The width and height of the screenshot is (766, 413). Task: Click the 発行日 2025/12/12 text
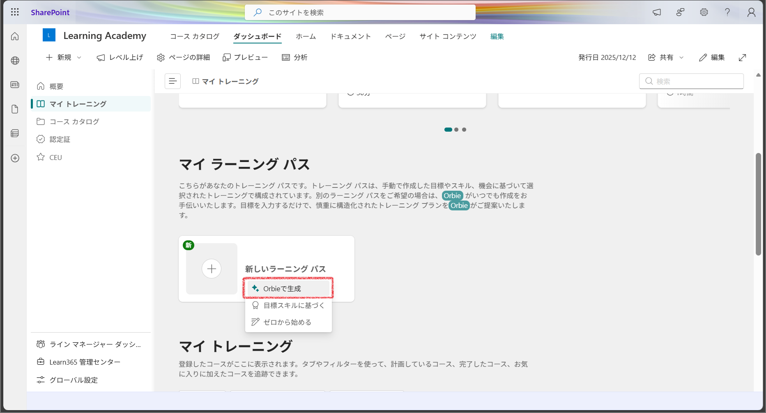coord(607,57)
